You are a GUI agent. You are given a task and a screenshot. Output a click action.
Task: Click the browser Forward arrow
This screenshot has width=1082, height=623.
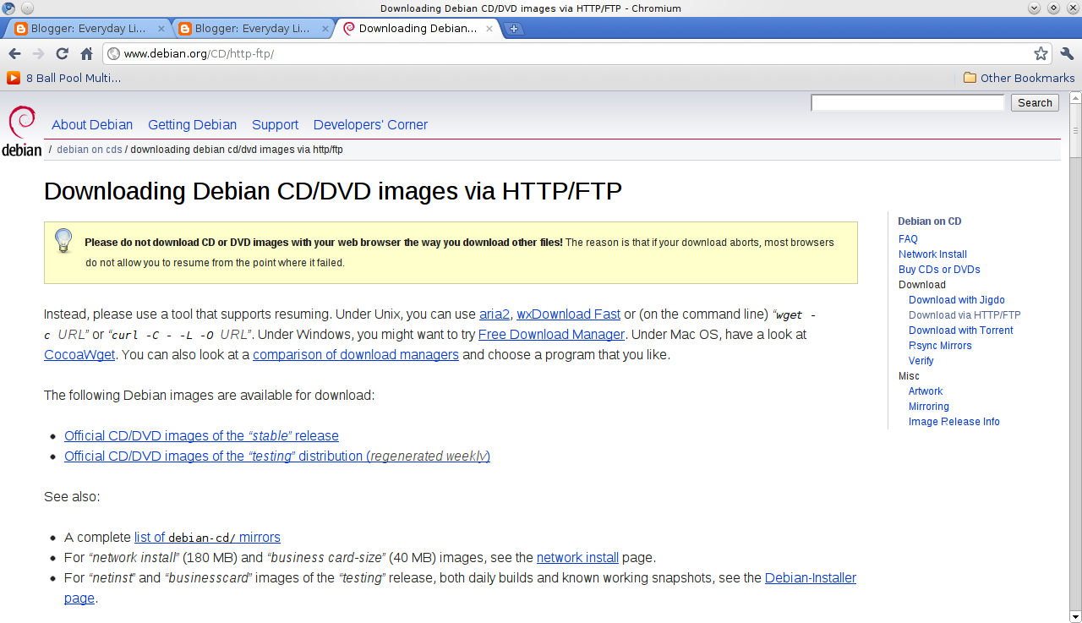point(38,53)
